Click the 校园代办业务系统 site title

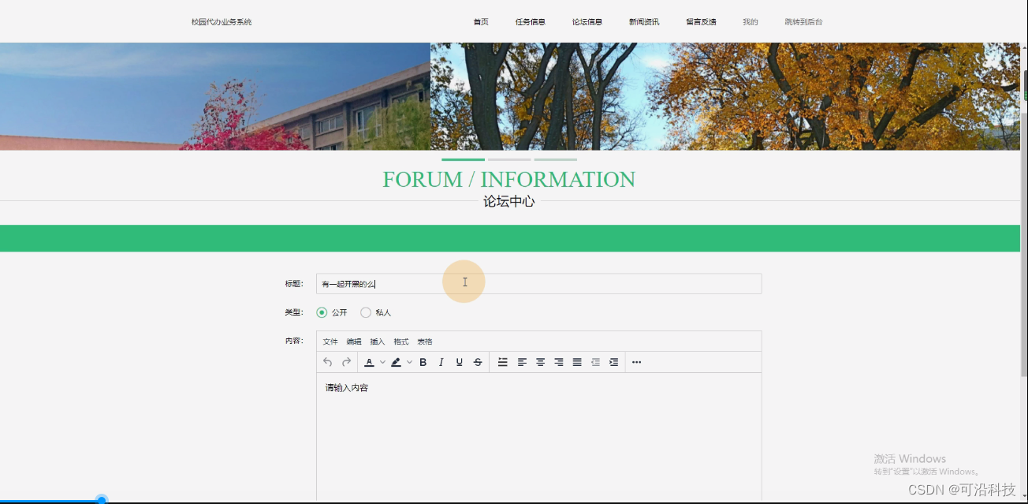pyautogui.click(x=222, y=22)
